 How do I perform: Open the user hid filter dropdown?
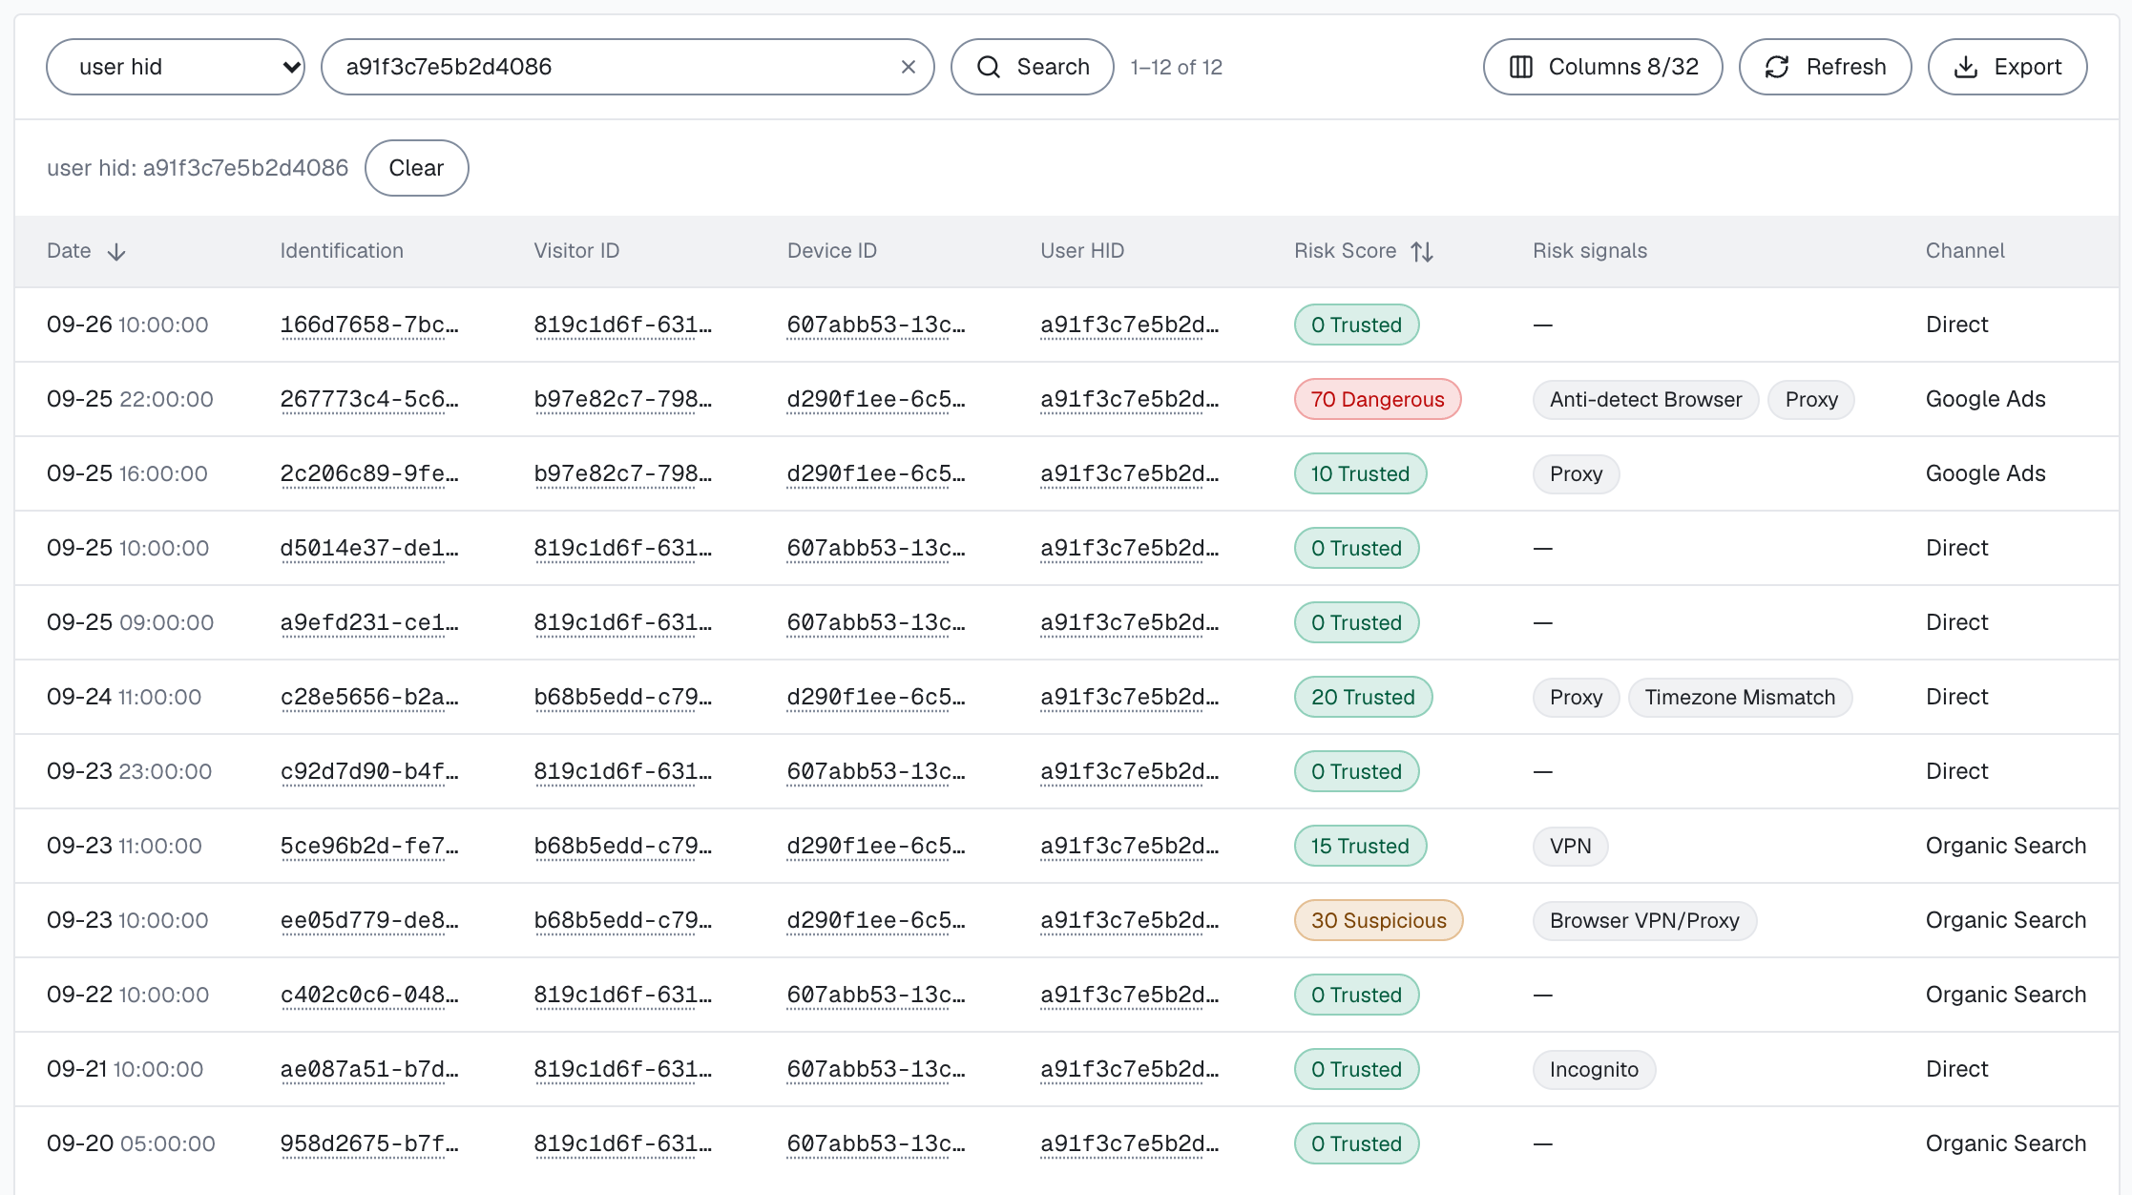176,67
